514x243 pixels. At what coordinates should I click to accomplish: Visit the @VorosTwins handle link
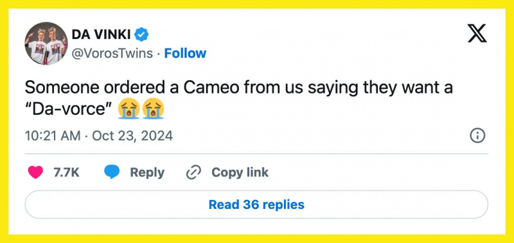tap(112, 53)
